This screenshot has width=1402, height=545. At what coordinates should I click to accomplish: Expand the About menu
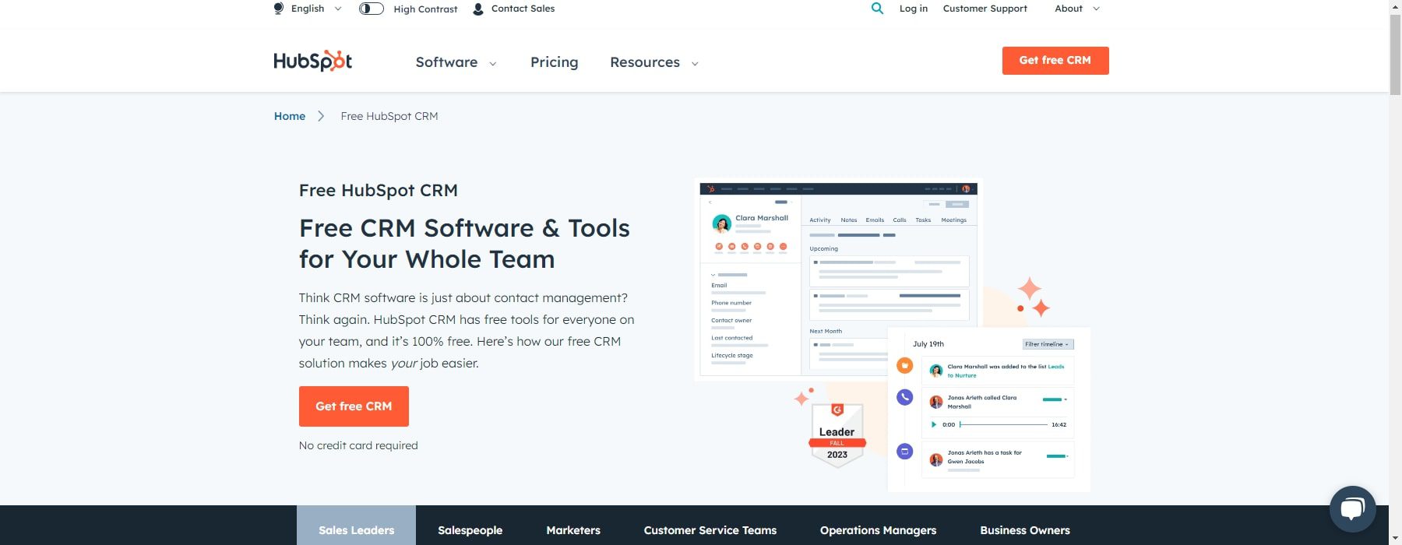point(1077,9)
